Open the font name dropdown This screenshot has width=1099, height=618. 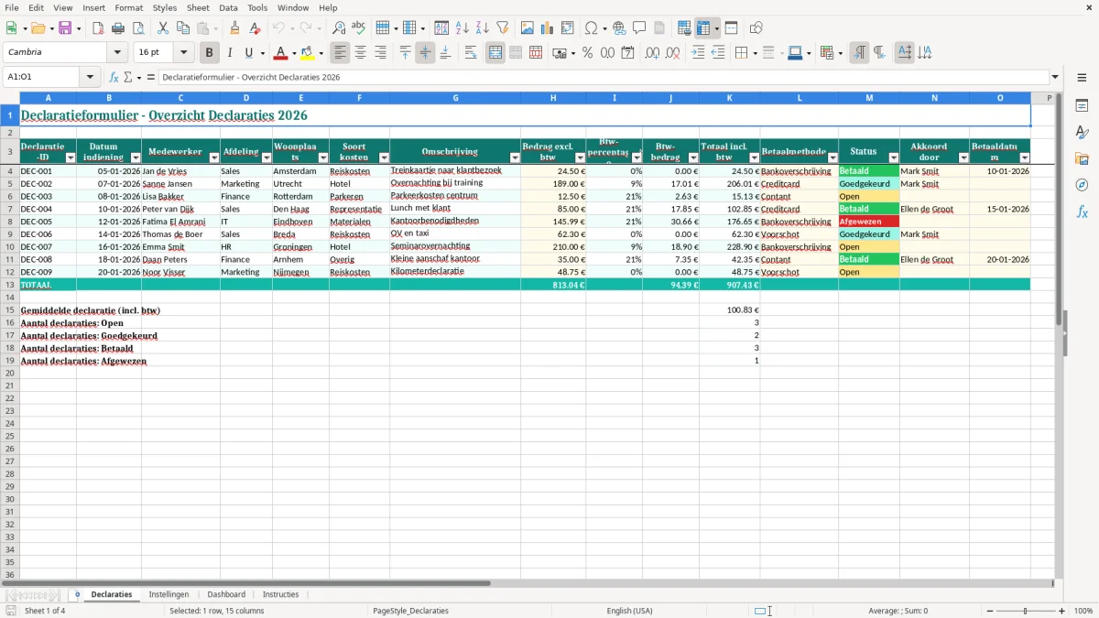(117, 53)
